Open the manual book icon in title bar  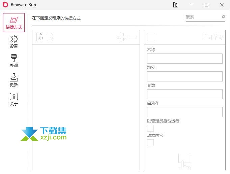click(175, 5)
